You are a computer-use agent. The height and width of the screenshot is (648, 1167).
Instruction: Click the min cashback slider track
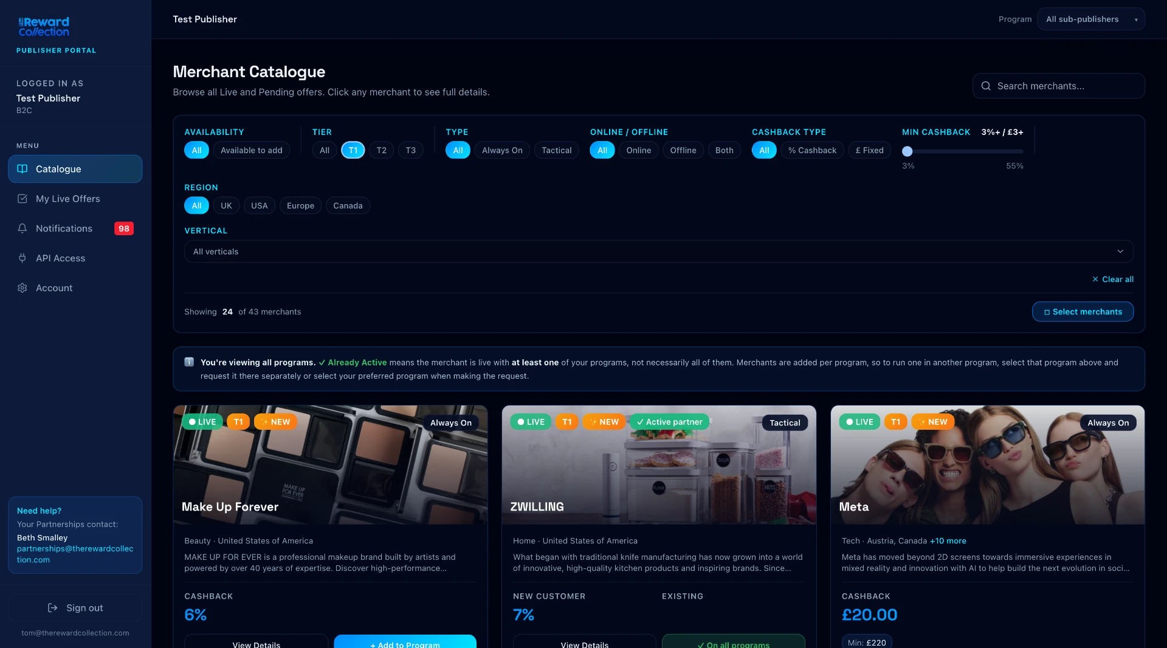click(x=963, y=151)
